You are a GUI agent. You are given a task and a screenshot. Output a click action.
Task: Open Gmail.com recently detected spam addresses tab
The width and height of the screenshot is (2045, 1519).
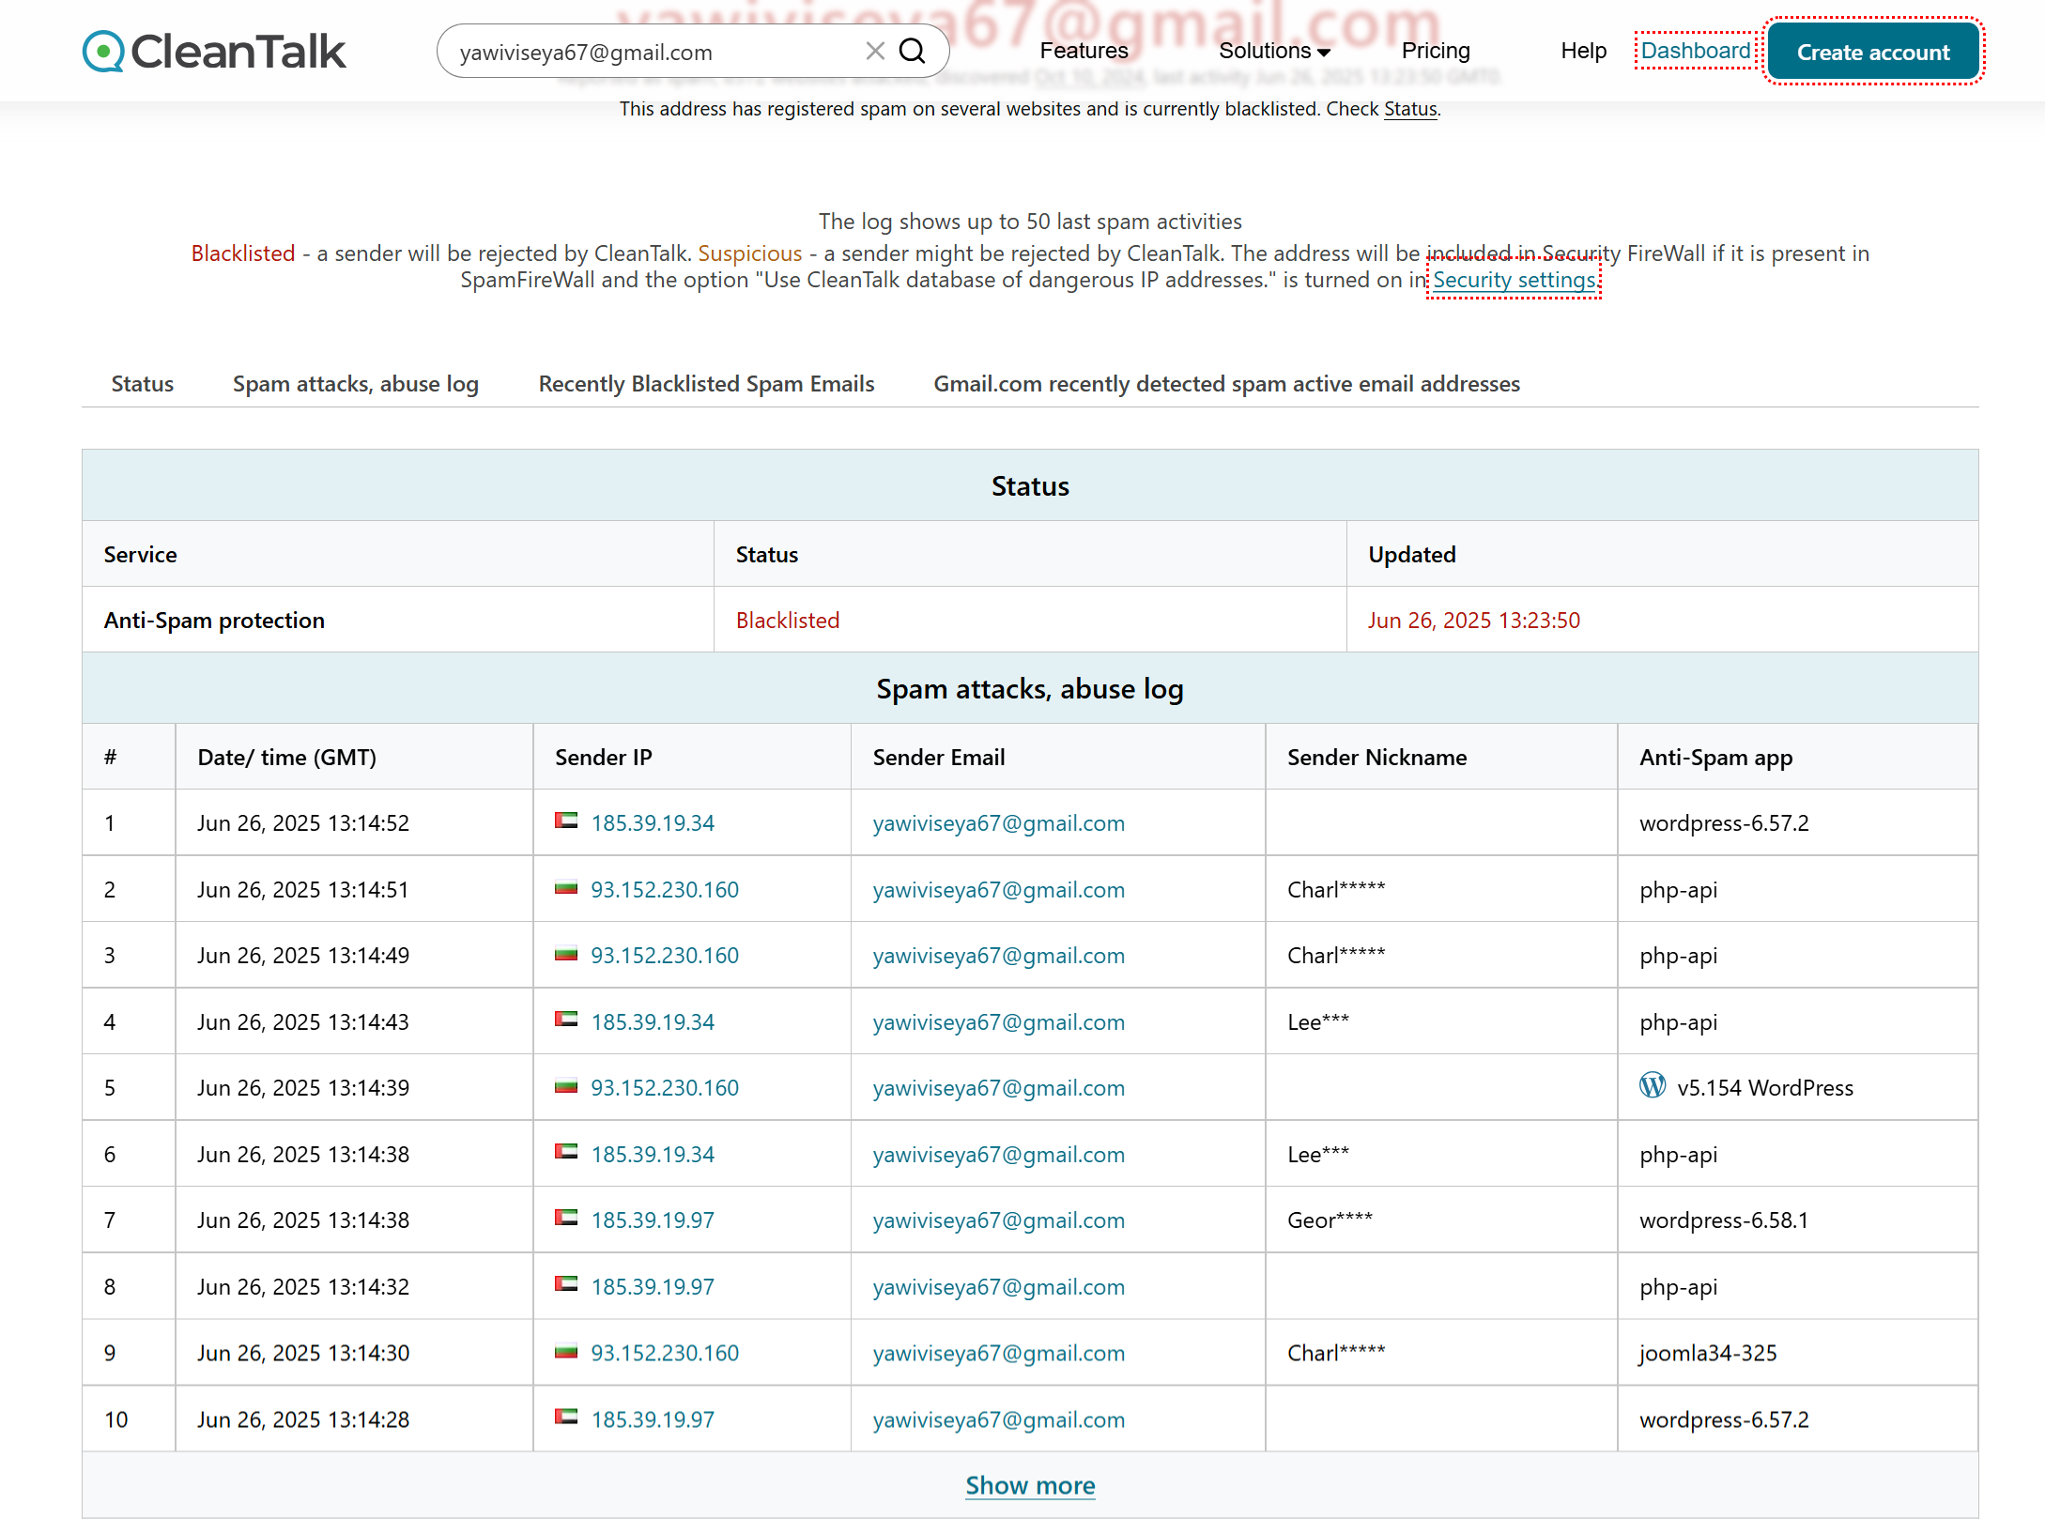[x=1226, y=384]
